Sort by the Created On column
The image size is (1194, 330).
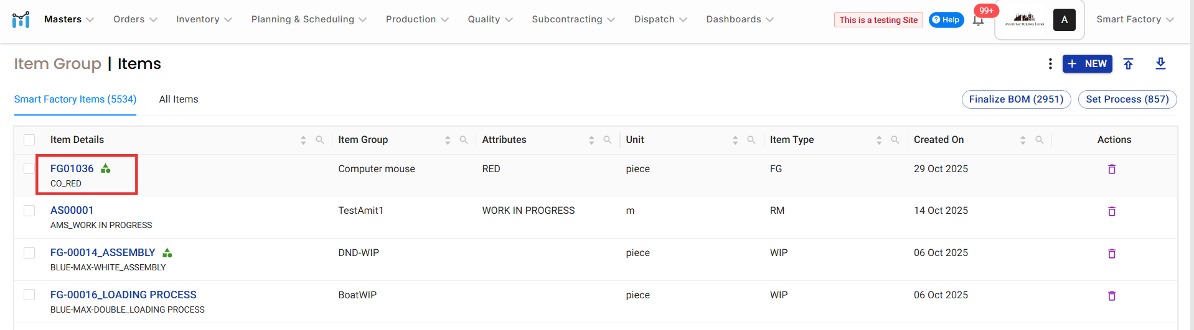1023,140
